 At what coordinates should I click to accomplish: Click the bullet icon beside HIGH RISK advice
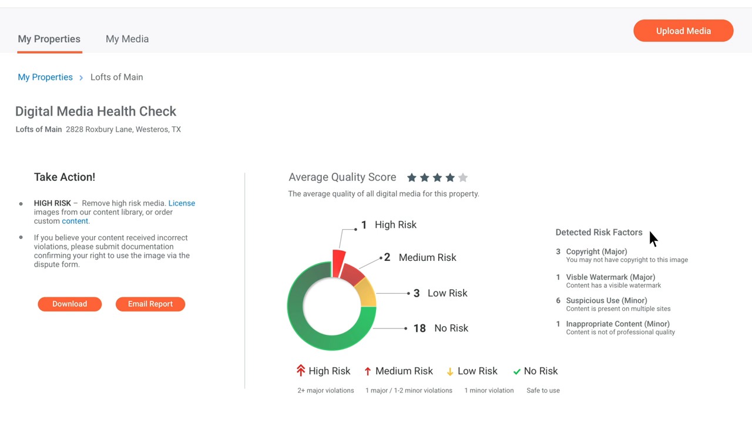point(21,203)
